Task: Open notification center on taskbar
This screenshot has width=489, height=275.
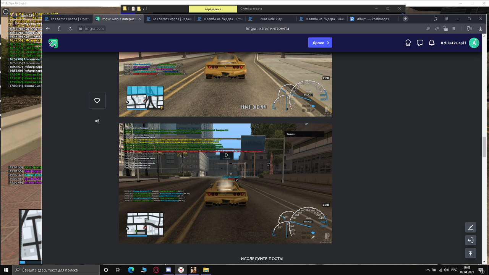Action: 481,270
